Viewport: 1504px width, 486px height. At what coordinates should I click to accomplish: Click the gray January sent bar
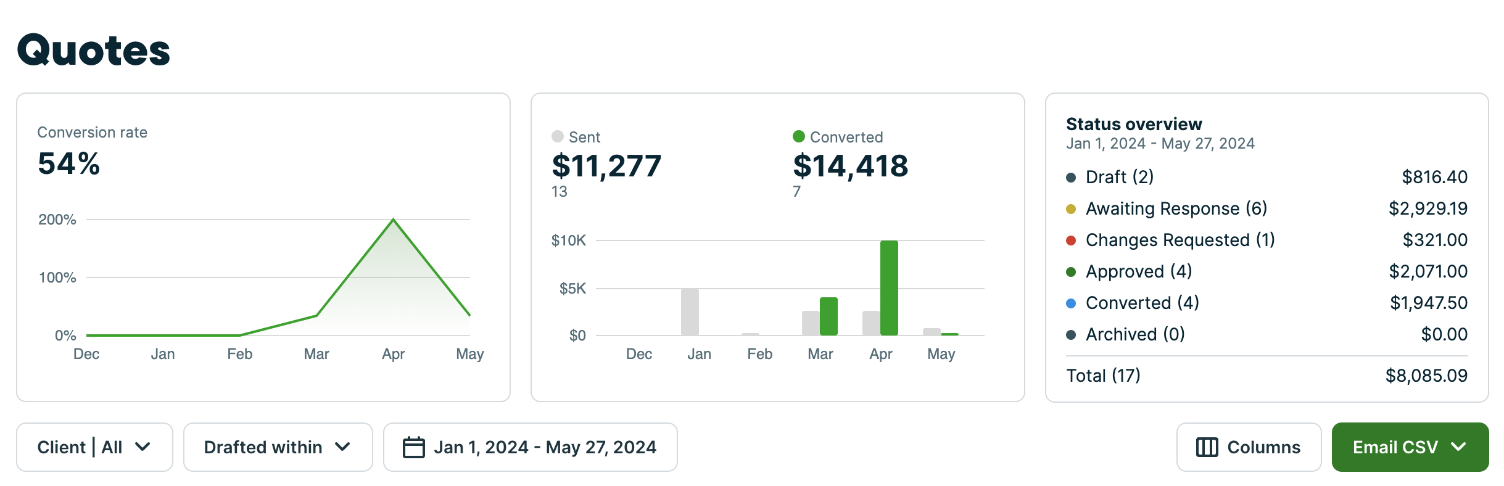tap(690, 311)
